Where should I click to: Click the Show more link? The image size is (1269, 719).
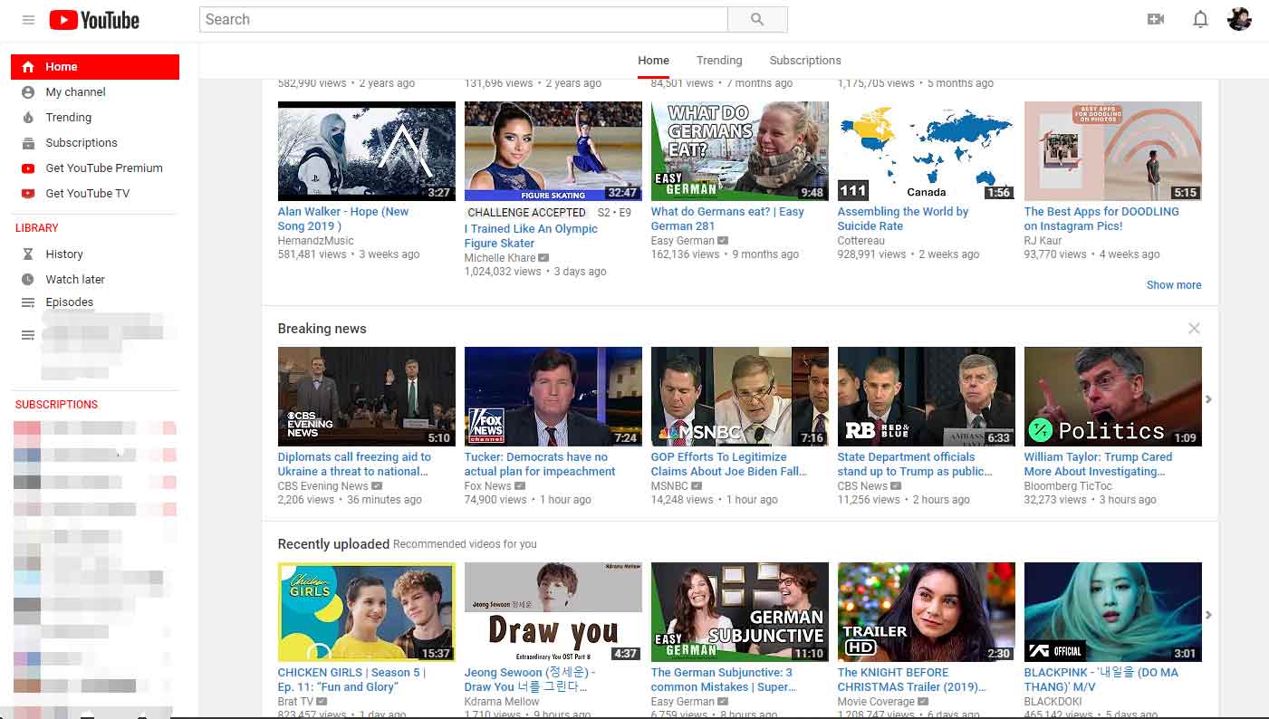tap(1174, 284)
